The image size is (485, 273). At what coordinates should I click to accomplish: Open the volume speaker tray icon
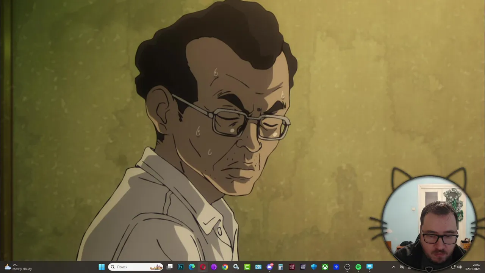click(x=460, y=267)
